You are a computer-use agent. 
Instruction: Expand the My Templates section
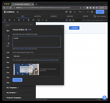(x=12, y=88)
